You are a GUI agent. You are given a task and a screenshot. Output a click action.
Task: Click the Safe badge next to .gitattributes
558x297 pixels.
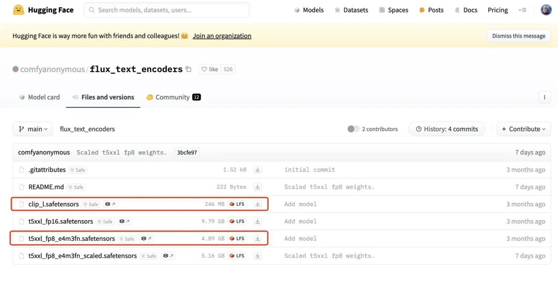78,170
